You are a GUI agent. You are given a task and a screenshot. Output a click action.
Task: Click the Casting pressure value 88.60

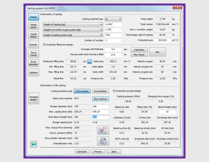click(x=128, y=101)
